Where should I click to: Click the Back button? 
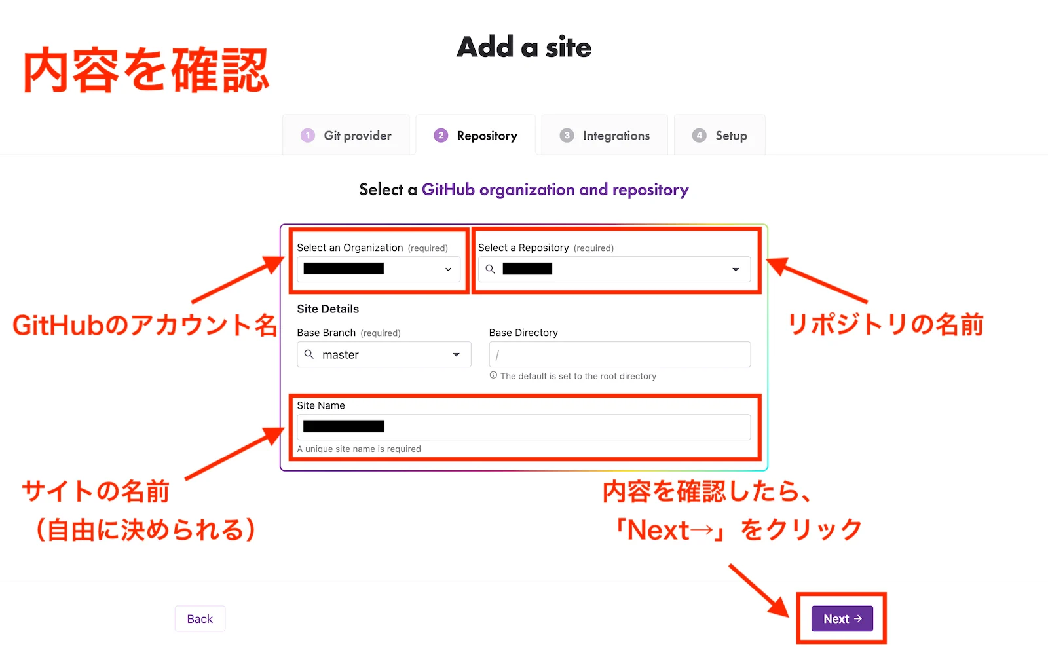click(x=200, y=618)
